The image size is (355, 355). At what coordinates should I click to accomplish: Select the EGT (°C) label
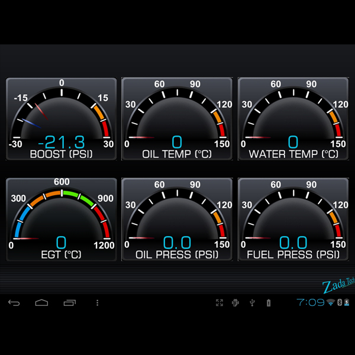61,254
